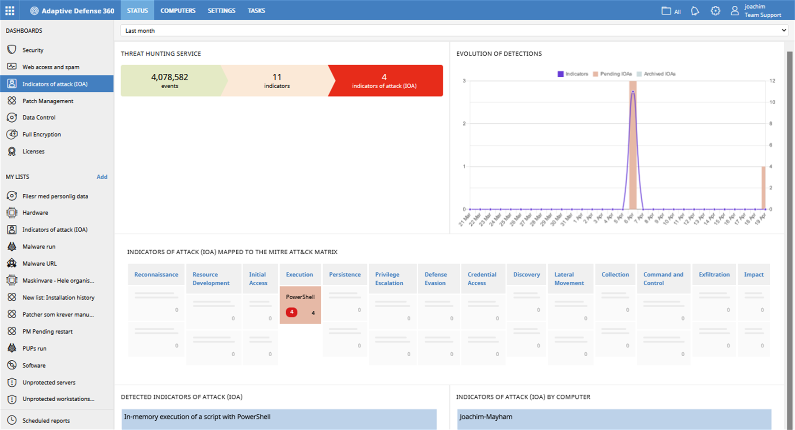Open the Exfiltration tactic header
Viewport: 795px width, 430px height.
click(x=714, y=275)
